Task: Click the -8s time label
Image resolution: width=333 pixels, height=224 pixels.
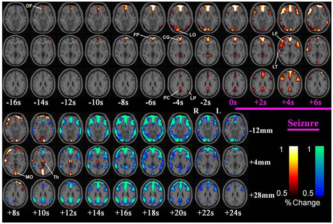Action: click(123, 103)
